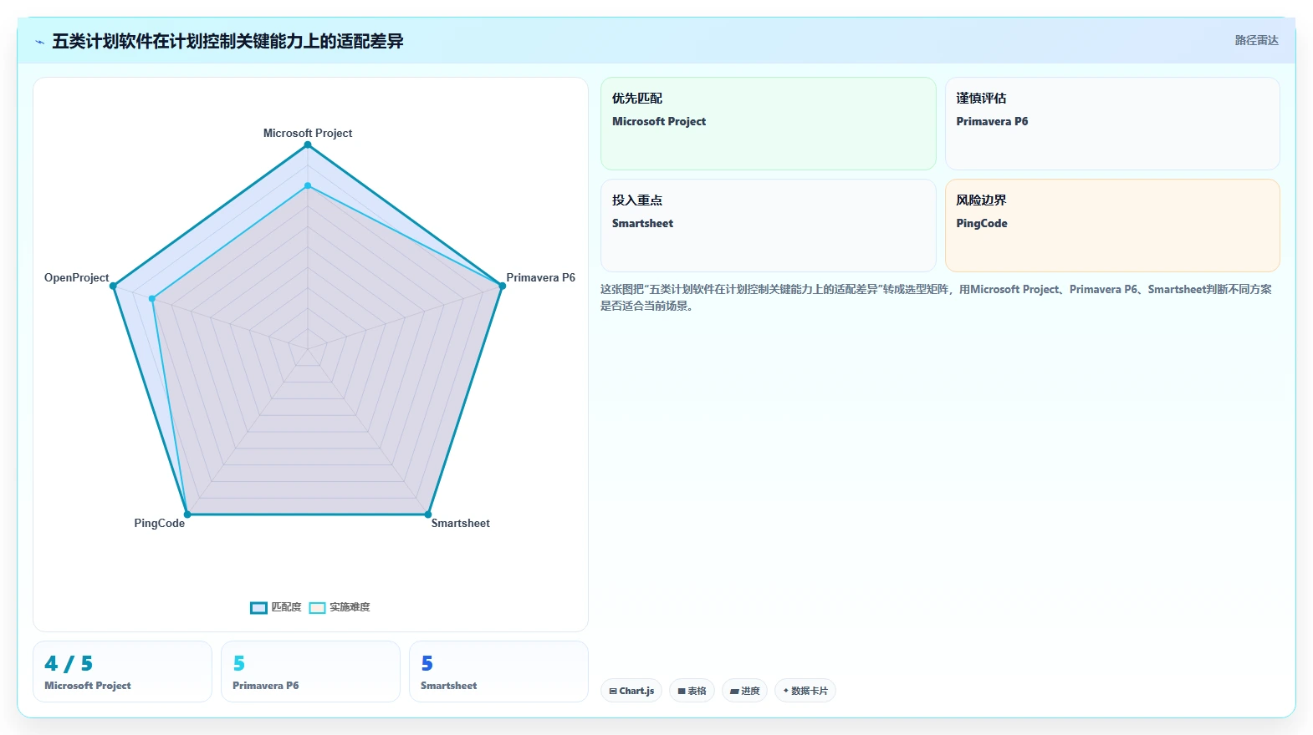1313x735 pixels.
Task: Toggle the 实施难度 legend swatch
Action: [x=317, y=607]
